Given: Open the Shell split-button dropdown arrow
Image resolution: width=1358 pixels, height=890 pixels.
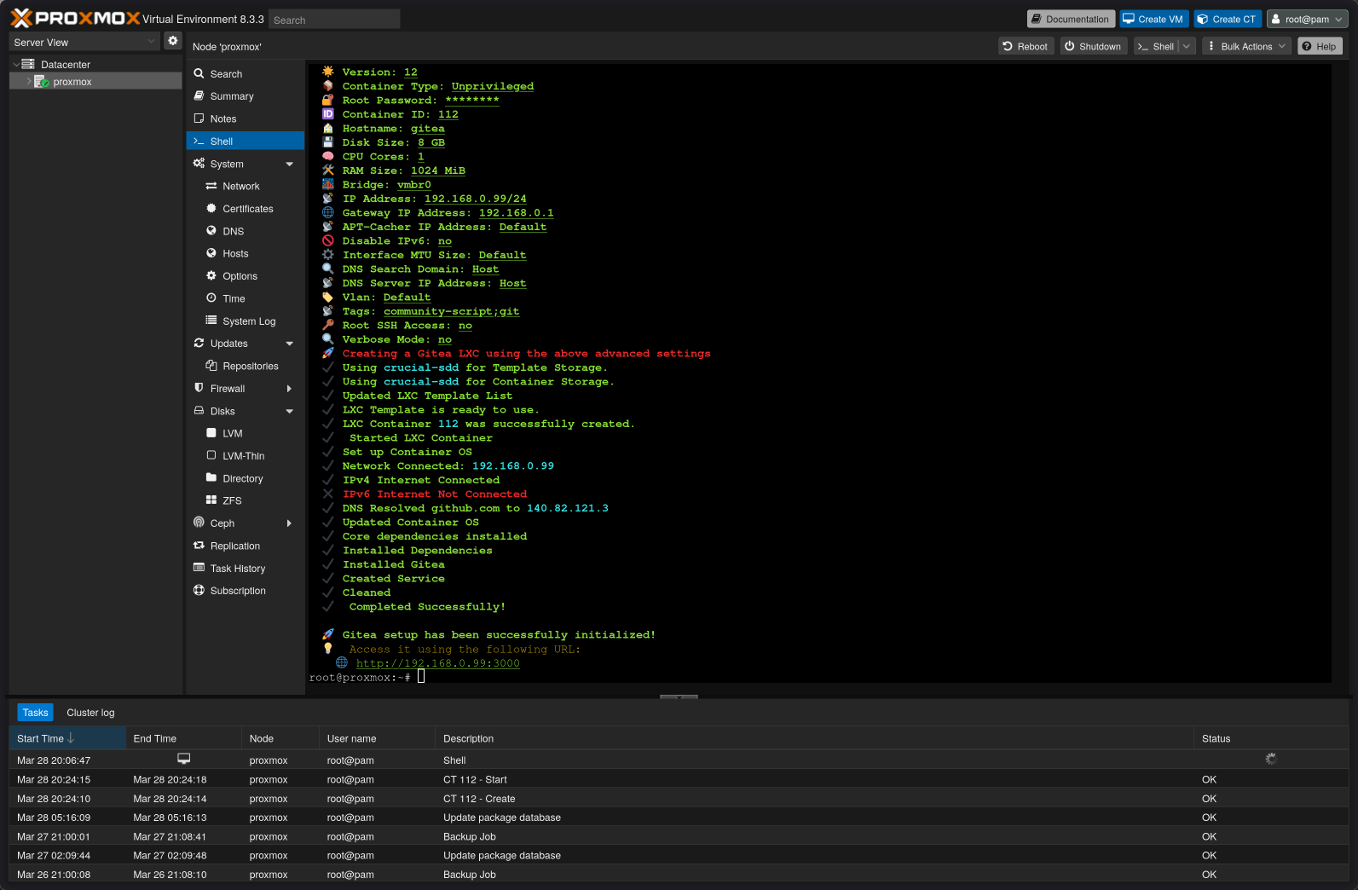Looking at the screenshot, I should tap(1186, 46).
